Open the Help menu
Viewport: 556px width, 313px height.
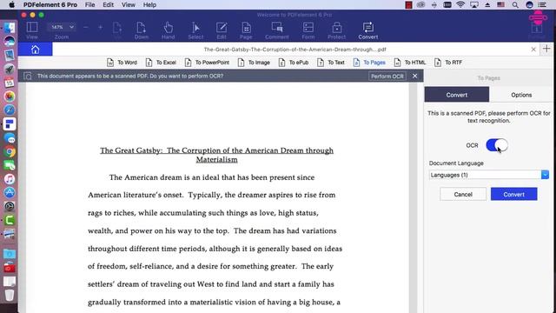coord(149,4)
